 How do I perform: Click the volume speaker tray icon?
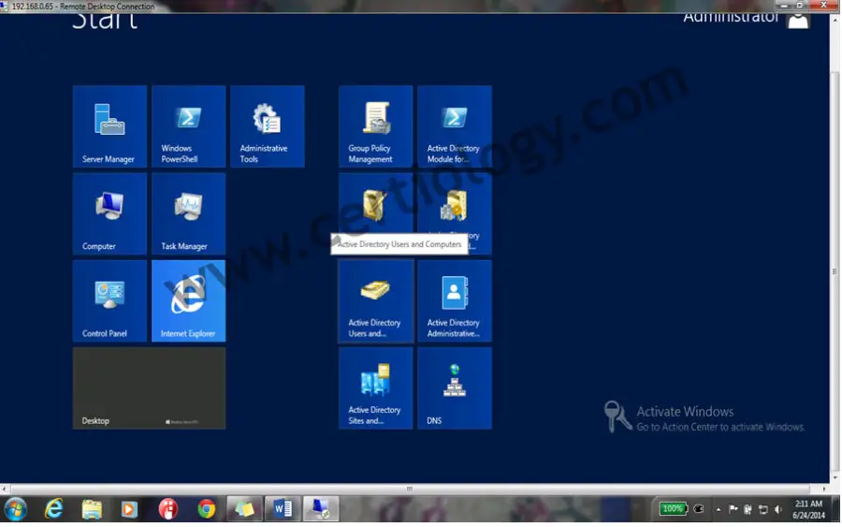778,508
